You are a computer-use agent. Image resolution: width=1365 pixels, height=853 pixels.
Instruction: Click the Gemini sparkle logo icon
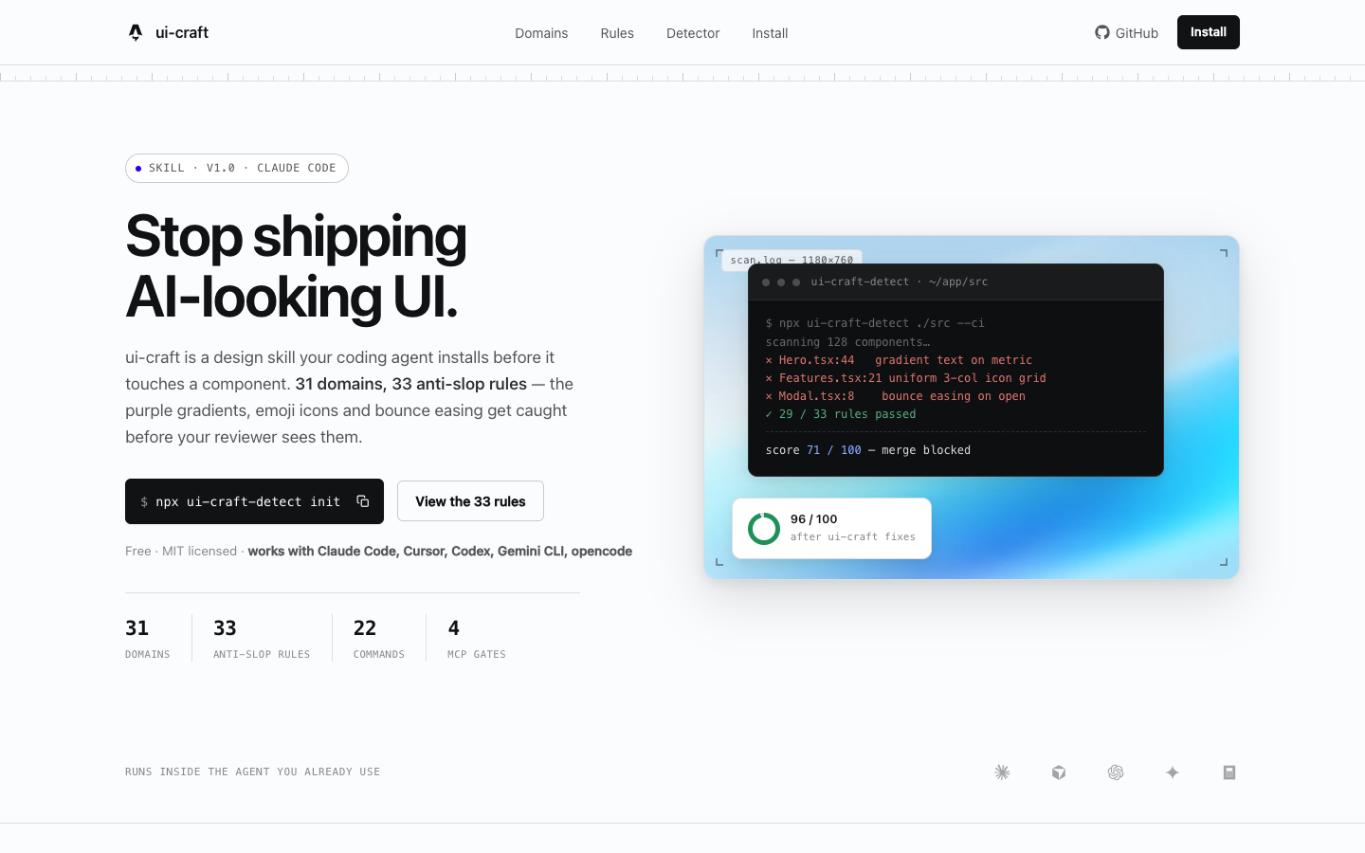coord(1173,772)
